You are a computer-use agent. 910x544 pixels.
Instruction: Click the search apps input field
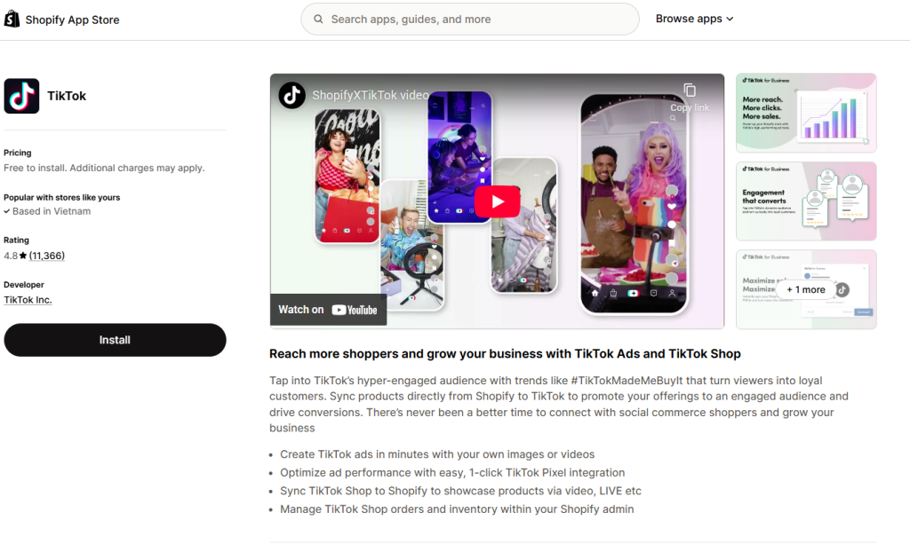click(x=469, y=19)
